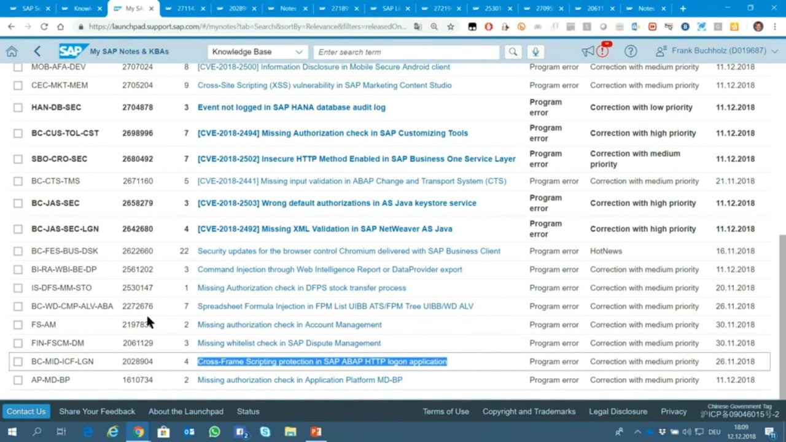Open Chrome's three-dot menu
Image resolution: width=786 pixels, height=442 pixels.
[x=776, y=27]
